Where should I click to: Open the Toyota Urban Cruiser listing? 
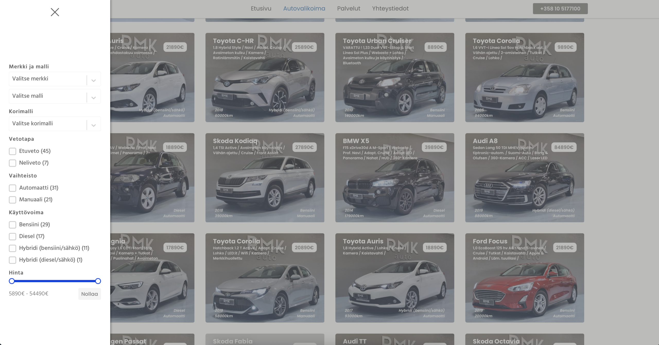(395, 77)
